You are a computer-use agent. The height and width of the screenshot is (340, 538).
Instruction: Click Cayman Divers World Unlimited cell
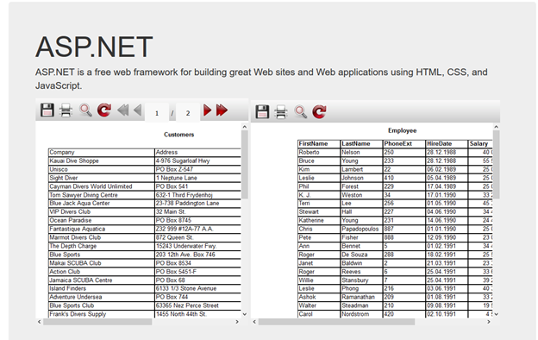coord(102,186)
